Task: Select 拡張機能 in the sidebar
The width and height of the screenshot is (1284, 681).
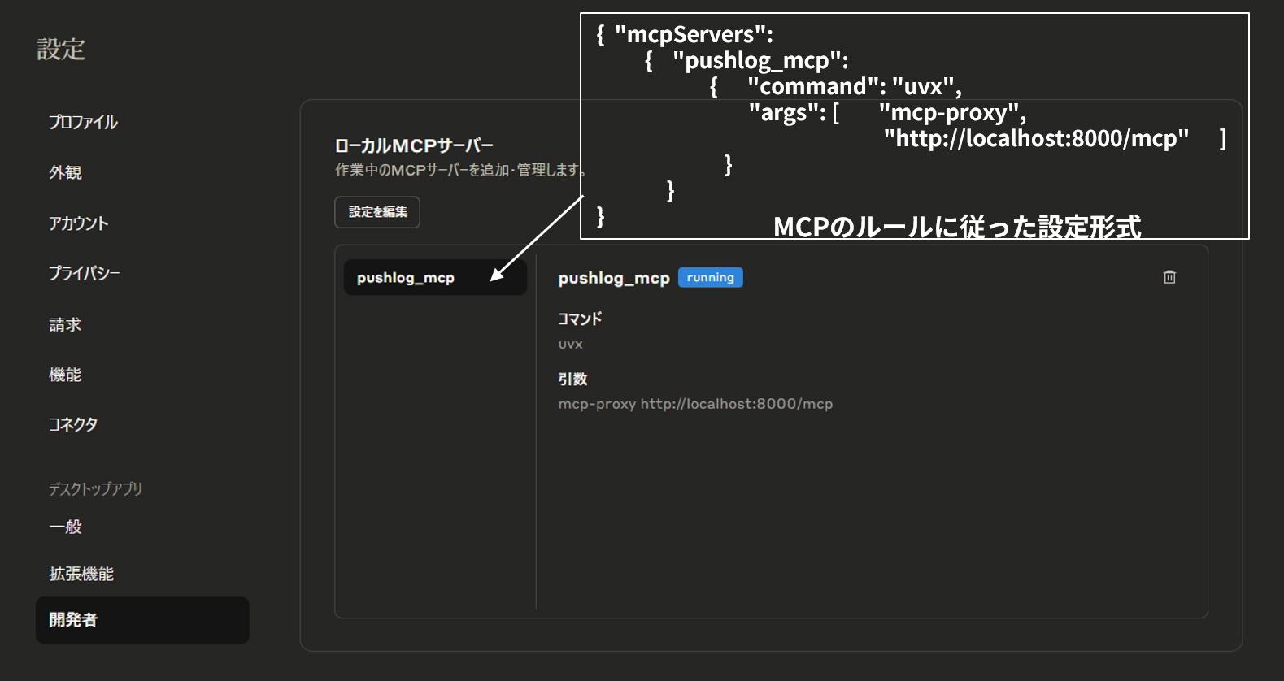Action: 81,574
